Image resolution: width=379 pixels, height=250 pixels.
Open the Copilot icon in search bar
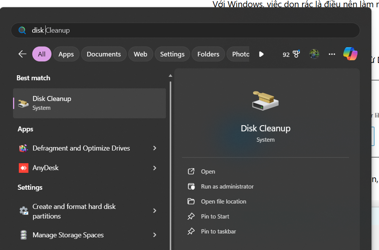pyautogui.click(x=350, y=54)
